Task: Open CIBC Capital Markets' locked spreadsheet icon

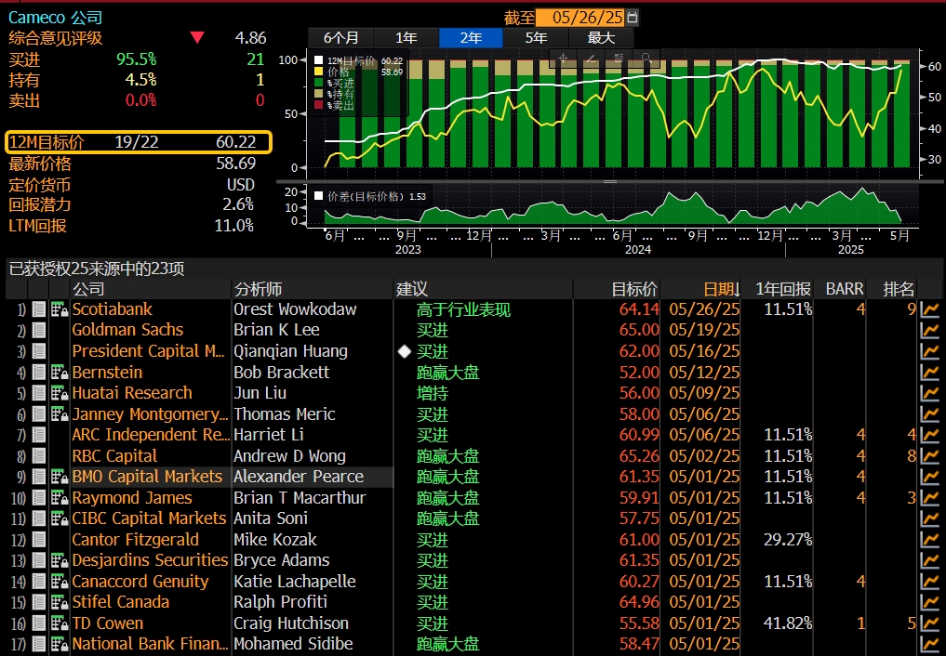Action: (x=60, y=518)
